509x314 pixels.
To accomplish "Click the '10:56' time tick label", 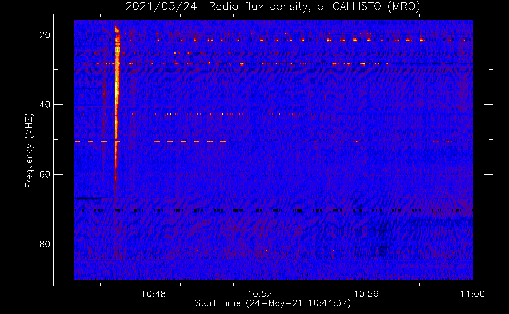I will [366, 294].
